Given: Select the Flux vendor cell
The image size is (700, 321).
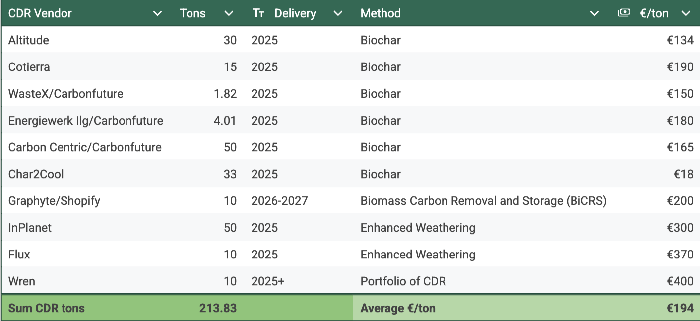Looking at the screenshot, I should pos(19,255).
